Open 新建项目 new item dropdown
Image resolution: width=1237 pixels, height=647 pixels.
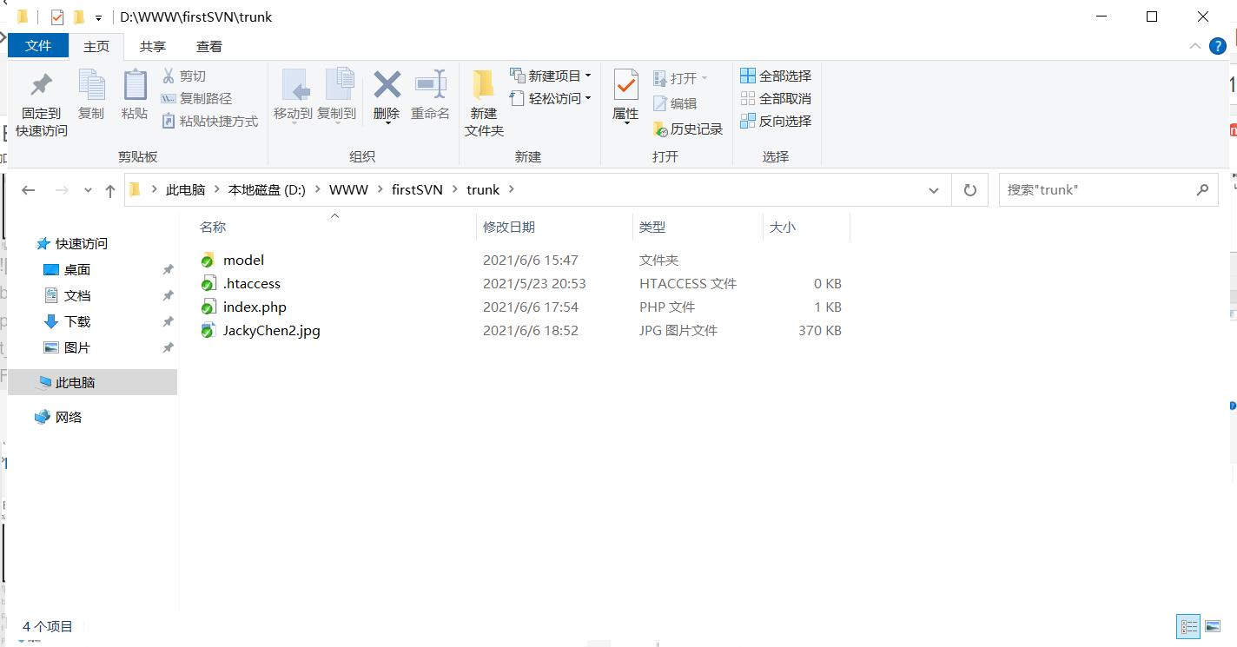click(x=551, y=76)
